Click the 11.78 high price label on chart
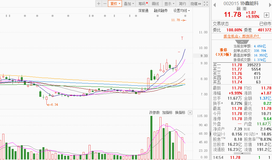This screenshot has height=160, width=272. click(x=175, y=20)
